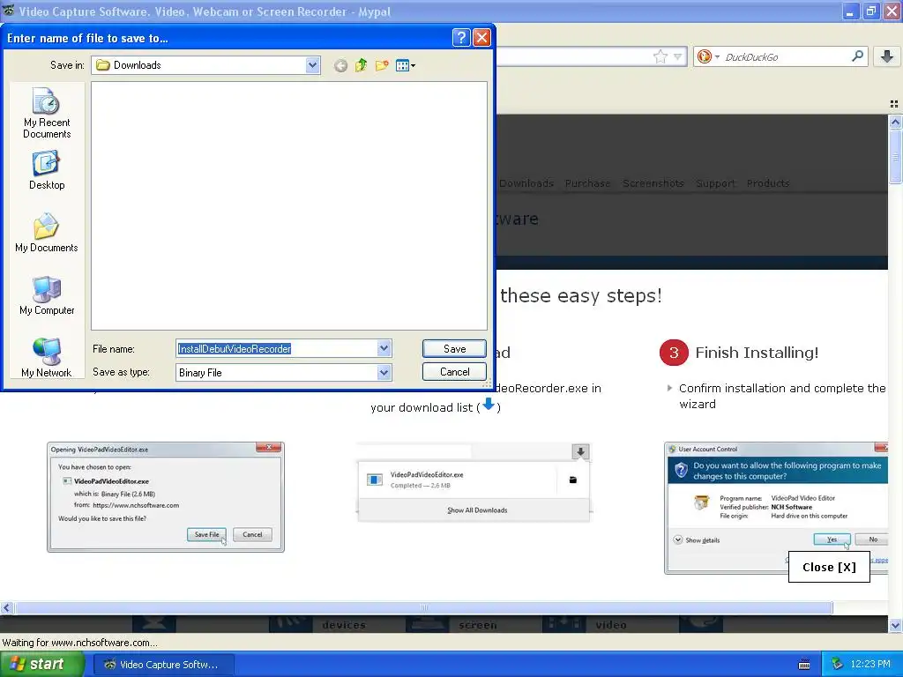
Task: Bookmark page with the star icon
Action: tap(660, 56)
